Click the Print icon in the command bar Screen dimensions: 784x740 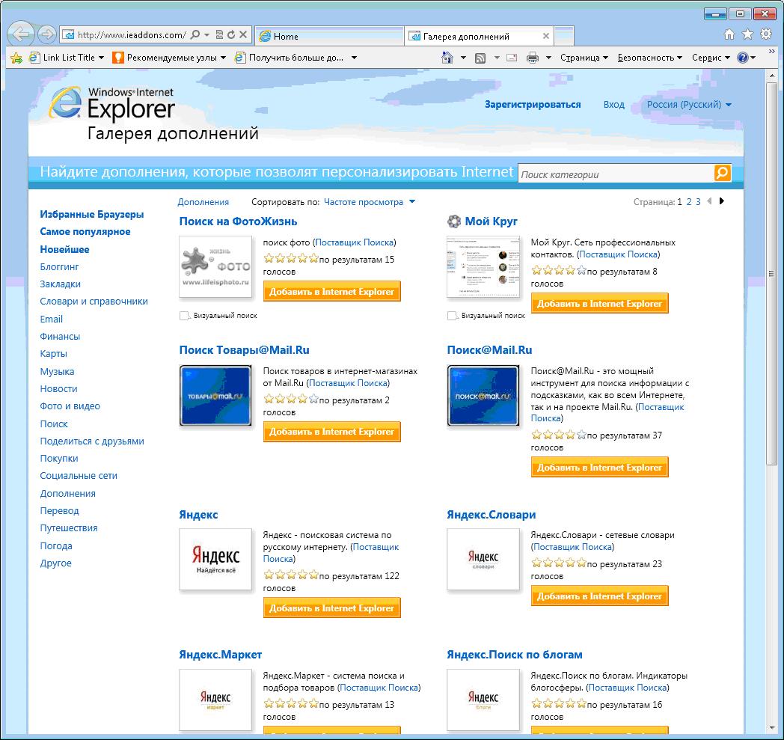tap(533, 58)
